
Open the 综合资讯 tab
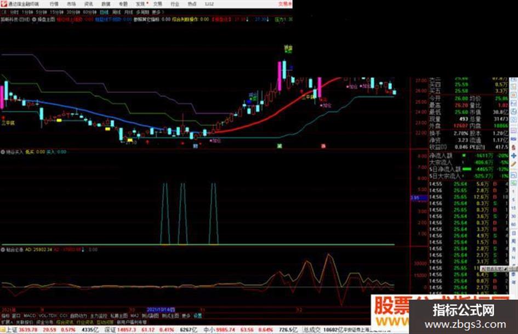click(x=65, y=322)
